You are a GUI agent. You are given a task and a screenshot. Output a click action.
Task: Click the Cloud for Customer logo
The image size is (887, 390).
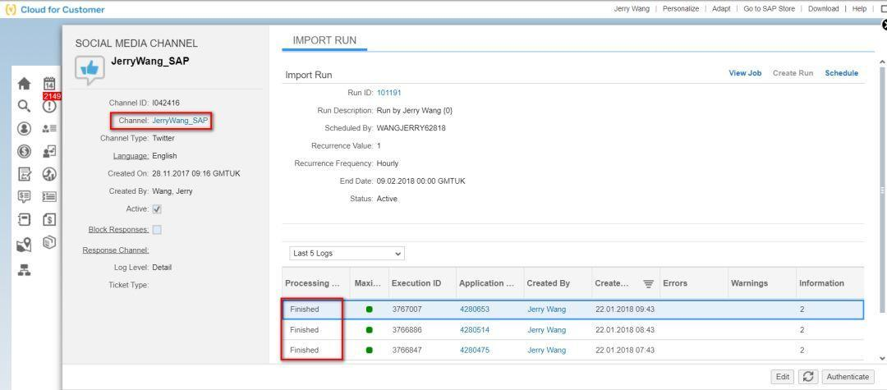55,10
